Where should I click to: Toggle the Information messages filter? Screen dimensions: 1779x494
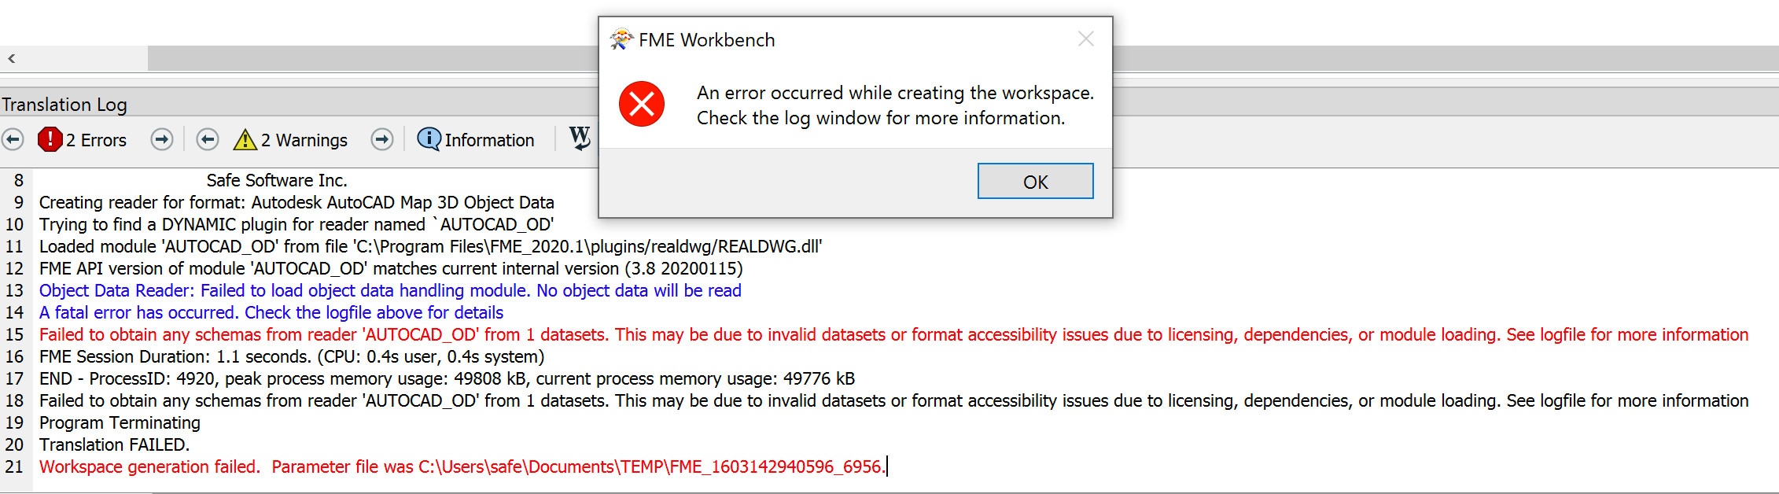coord(476,140)
